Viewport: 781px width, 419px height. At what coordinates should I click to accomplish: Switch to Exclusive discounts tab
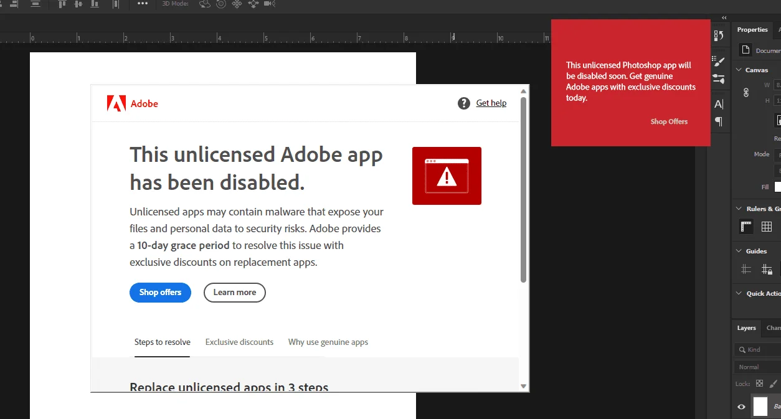[239, 342]
